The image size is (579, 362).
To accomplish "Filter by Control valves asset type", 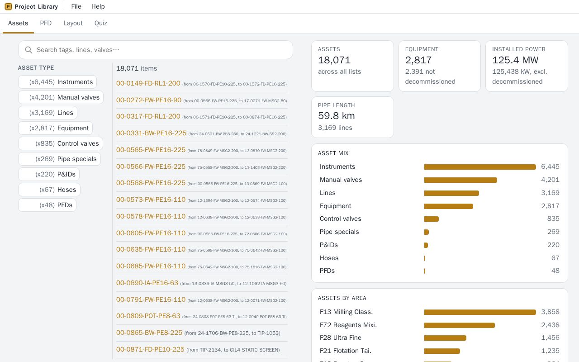I will [x=61, y=143].
